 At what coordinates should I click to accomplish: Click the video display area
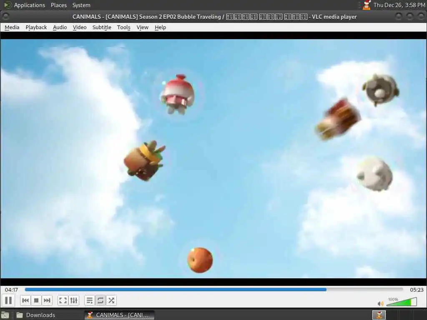click(213, 158)
